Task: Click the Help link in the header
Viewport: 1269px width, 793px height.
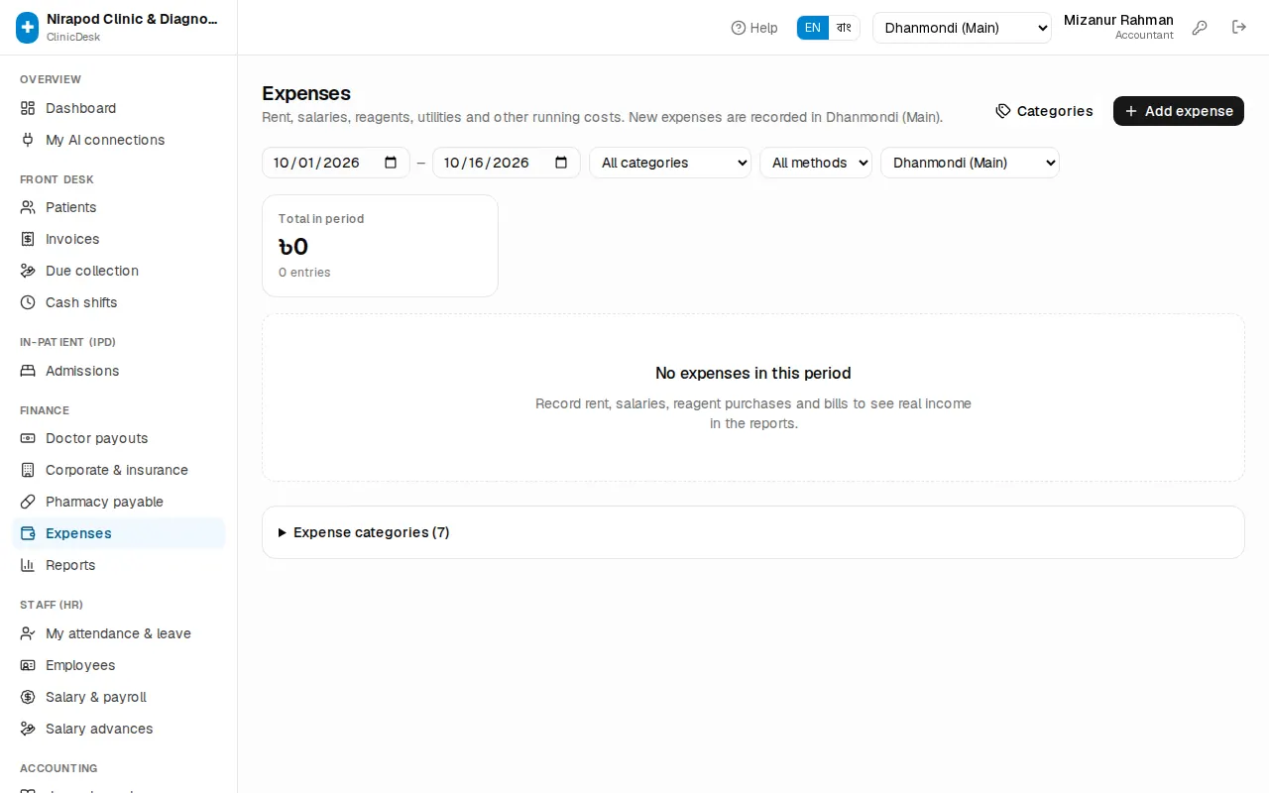Action: [754, 28]
